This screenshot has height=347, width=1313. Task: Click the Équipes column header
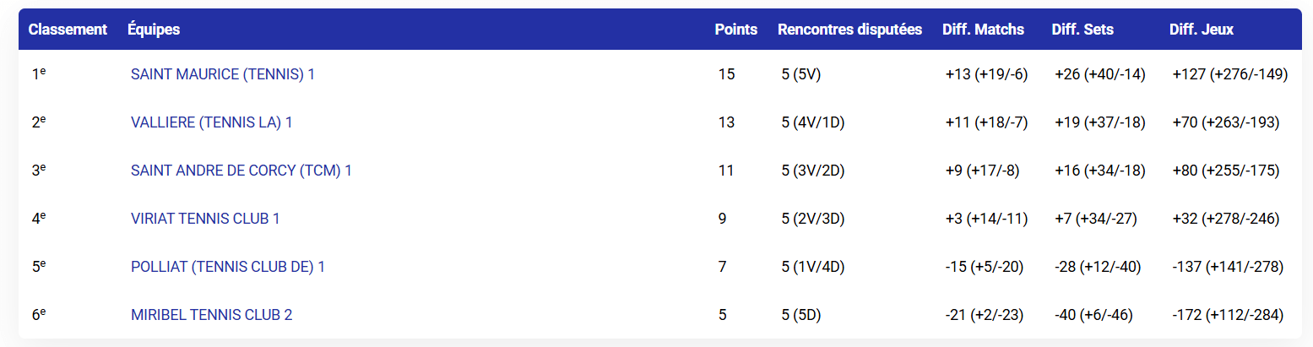[x=154, y=30]
